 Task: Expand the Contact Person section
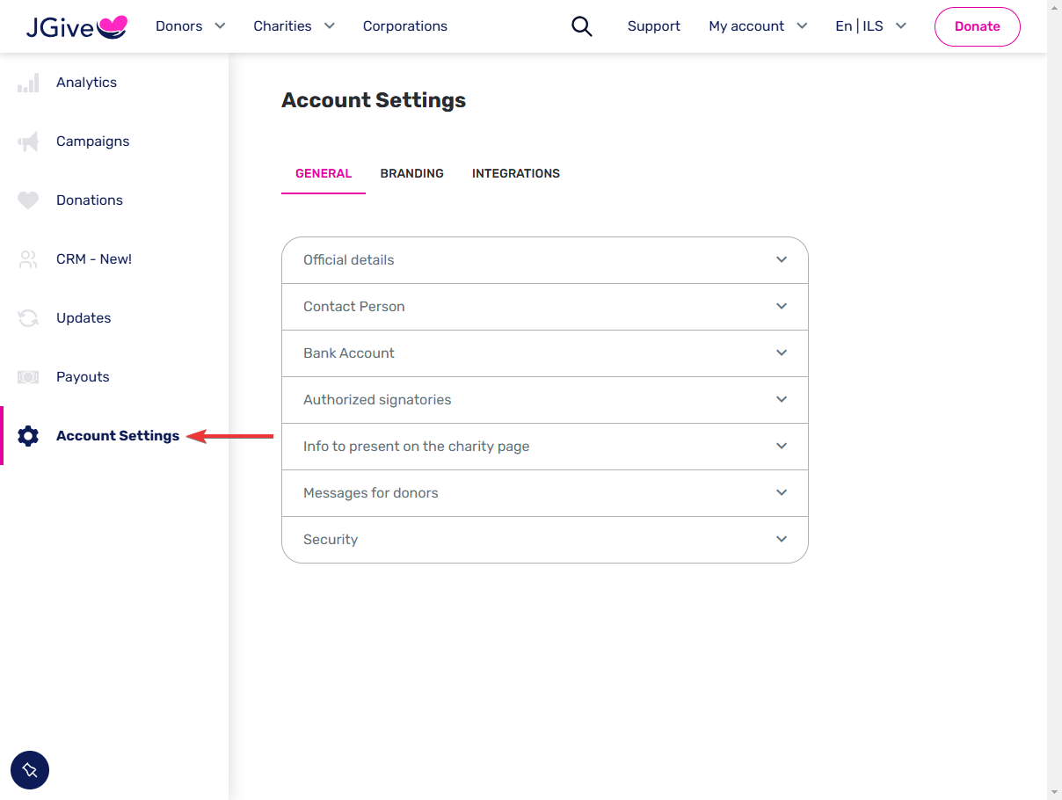(544, 307)
